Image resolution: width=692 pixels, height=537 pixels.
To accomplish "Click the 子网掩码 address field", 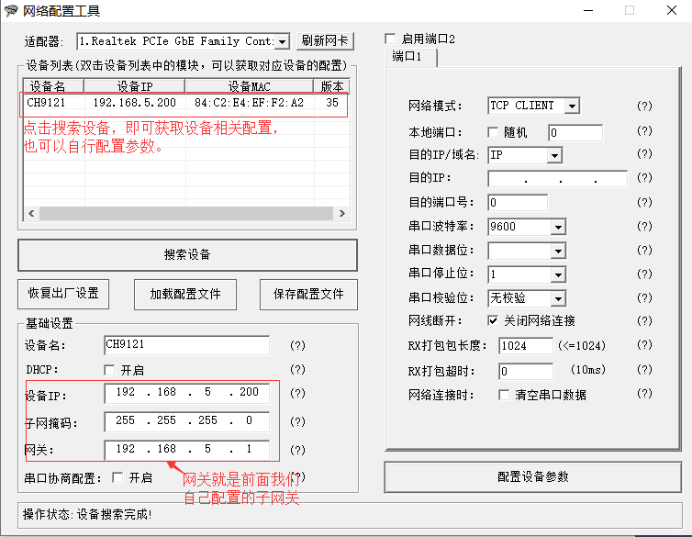I will (186, 421).
